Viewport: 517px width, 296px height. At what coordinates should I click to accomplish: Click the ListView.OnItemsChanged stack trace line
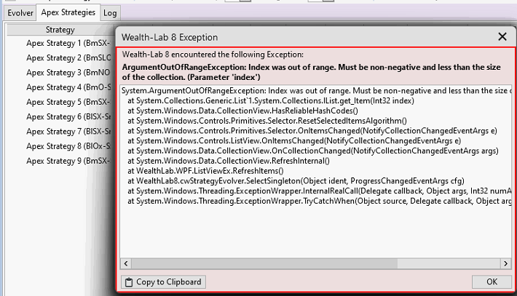294,141
